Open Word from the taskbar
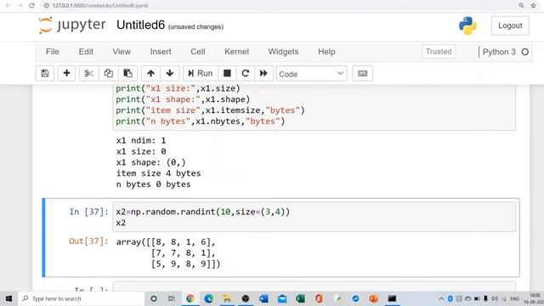 (x=263, y=298)
